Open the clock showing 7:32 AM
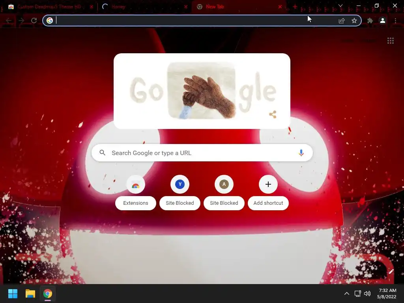The height and width of the screenshot is (303, 404). (387, 294)
